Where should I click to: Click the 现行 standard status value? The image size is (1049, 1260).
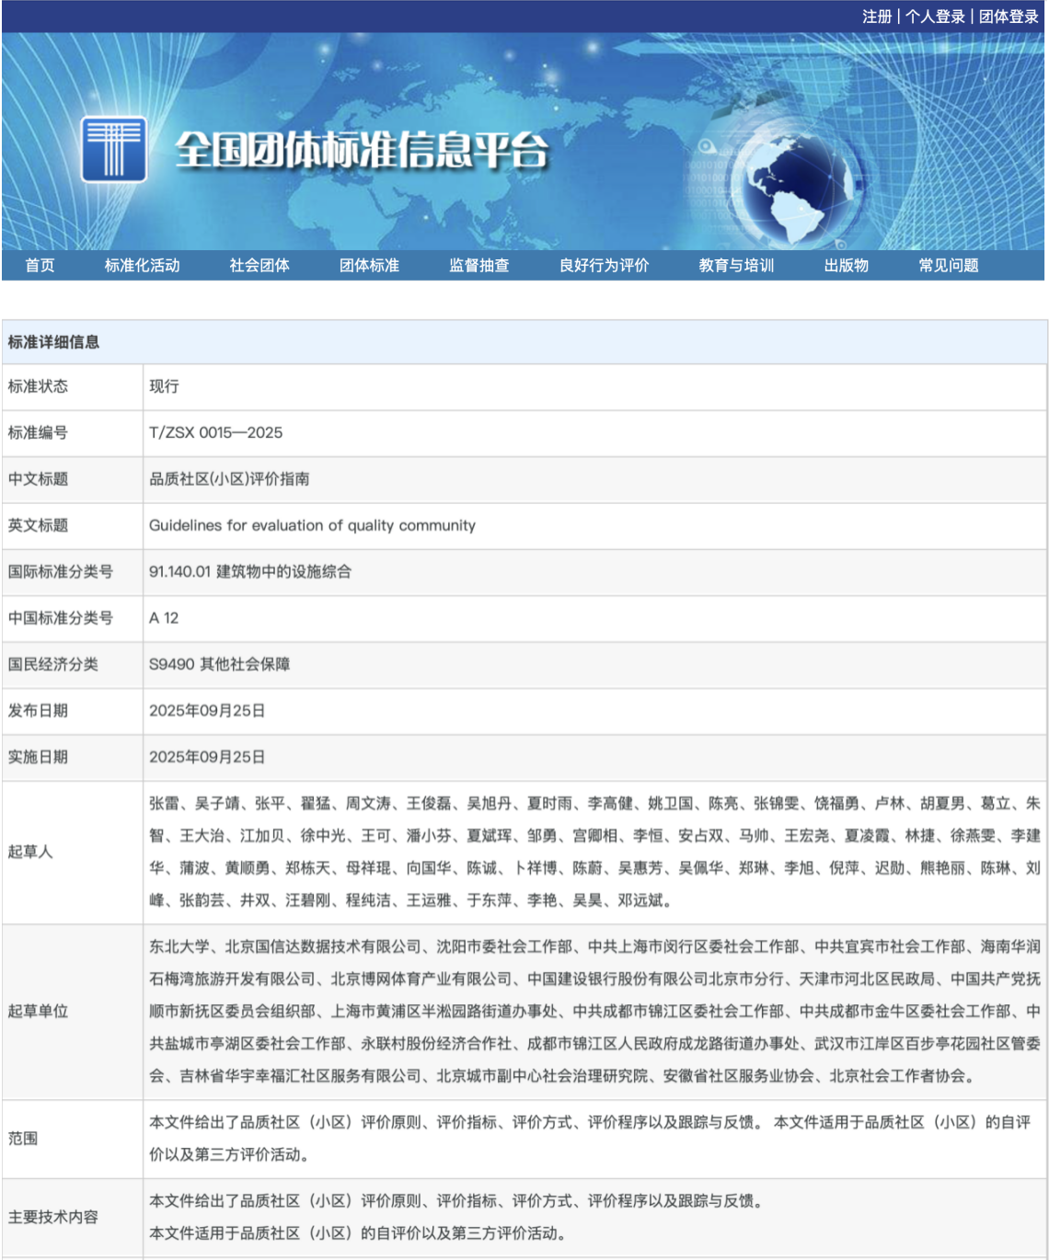[x=164, y=386]
